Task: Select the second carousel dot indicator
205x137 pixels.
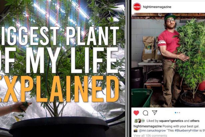Action: tap(178, 113)
